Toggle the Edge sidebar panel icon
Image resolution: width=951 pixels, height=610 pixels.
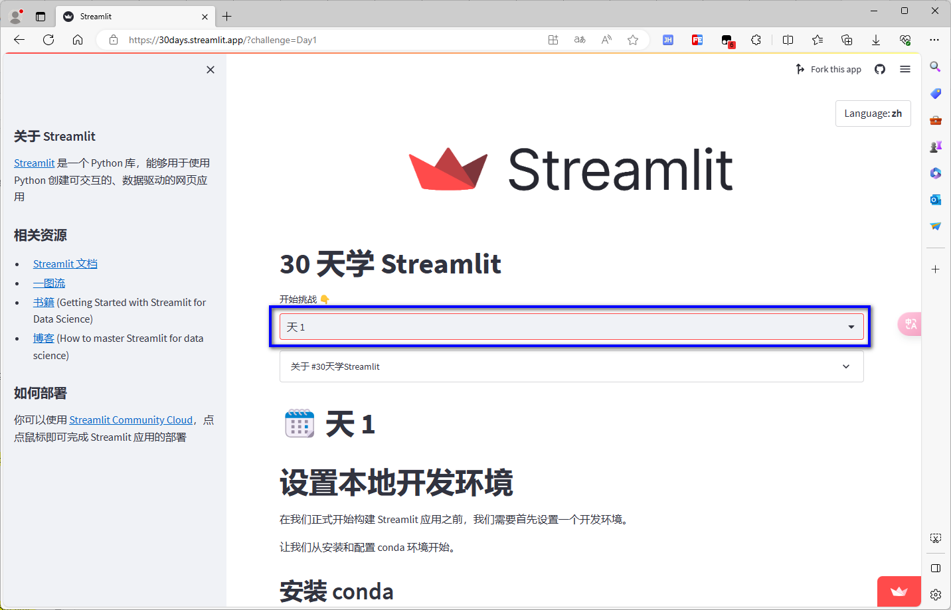pyautogui.click(x=936, y=568)
